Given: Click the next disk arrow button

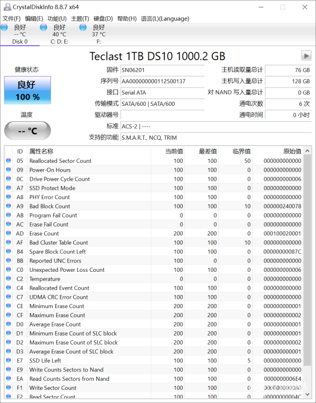Looking at the screenshot, I should [x=306, y=55].
